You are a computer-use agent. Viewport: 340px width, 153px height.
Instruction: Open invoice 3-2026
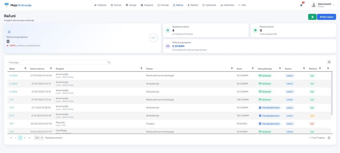click(x=13, y=84)
